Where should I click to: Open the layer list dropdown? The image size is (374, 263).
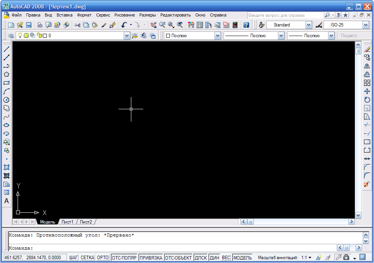[127, 36]
